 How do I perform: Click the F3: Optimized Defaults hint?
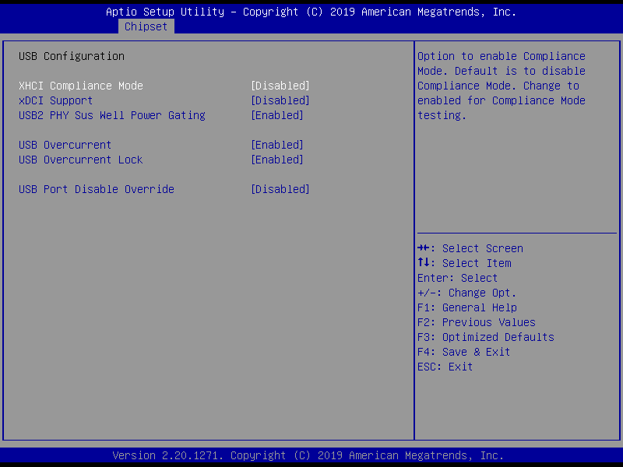pos(486,337)
